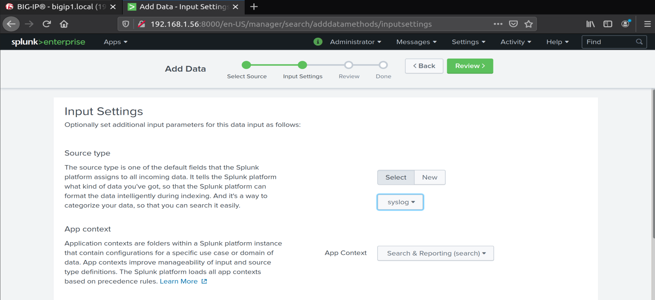Show insecure connection lock icon info
655x300 pixels.
point(142,24)
